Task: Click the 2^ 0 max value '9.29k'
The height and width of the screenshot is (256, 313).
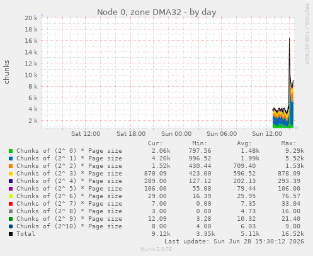Action: (x=295, y=151)
